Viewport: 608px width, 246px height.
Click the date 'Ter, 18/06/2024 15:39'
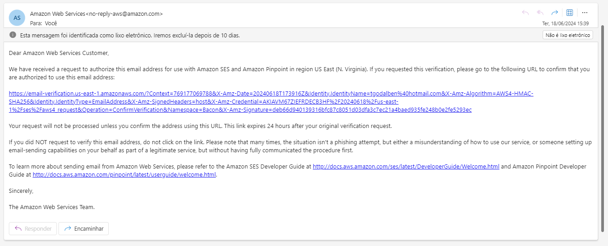(x=566, y=23)
